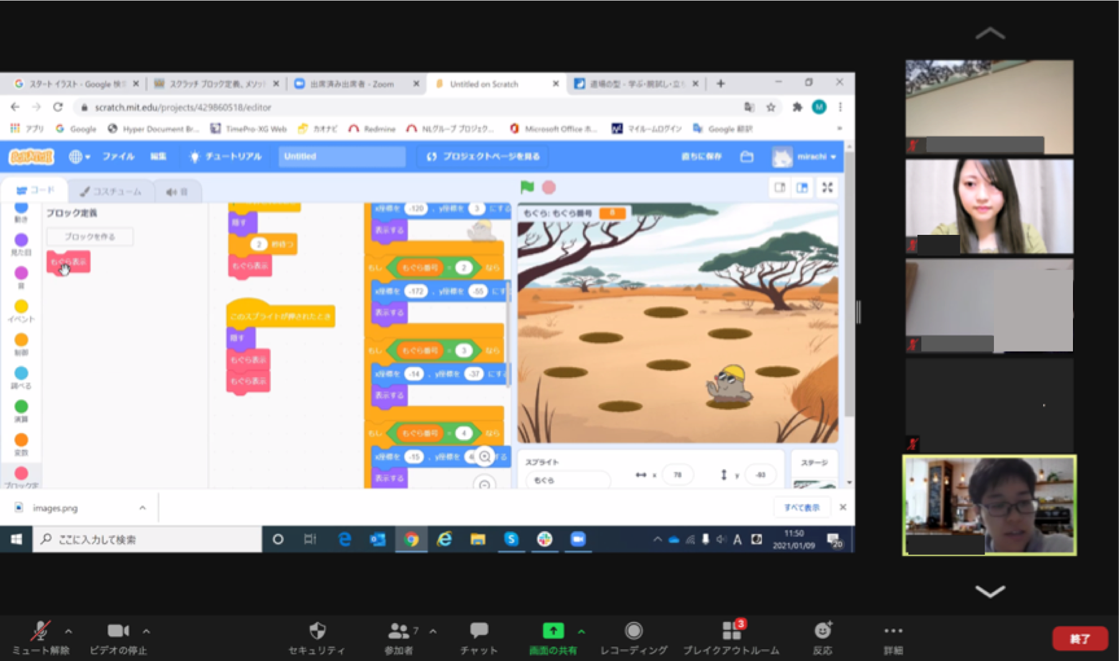Screen dimensions: 1119x661
Task: Edit the Untitled project name field
Action: pos(341,157)
